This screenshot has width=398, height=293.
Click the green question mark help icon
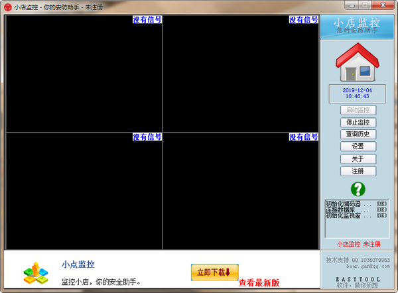(x=358, y=188)
